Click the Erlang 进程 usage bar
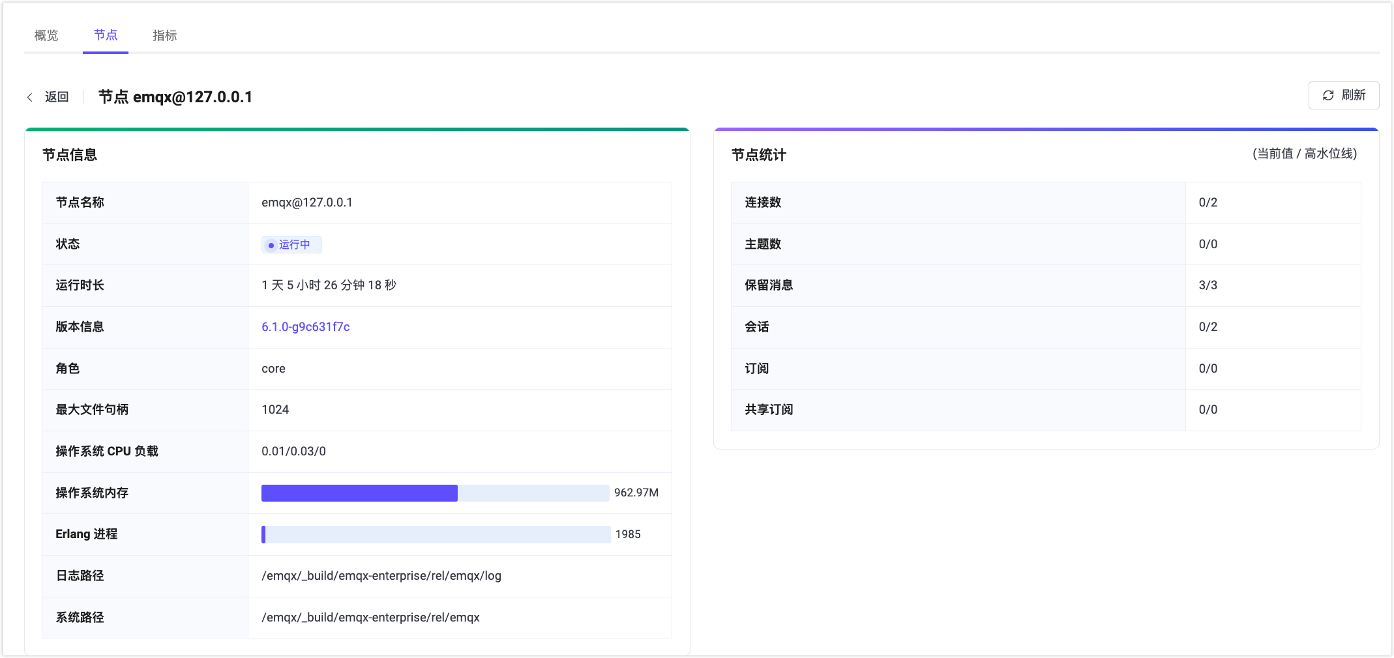Image resolution: width=1394 pixels, height=658 pixels. [x=436, y=534]
